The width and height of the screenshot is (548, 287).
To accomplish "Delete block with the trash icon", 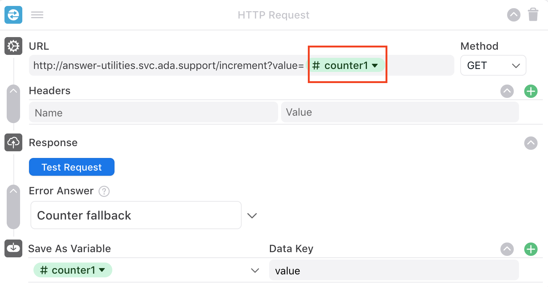I will pyautogui.click(x=533, y=15).
